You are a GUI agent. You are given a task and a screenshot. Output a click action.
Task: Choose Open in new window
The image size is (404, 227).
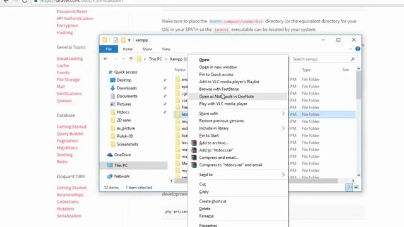tap(218, 67)
